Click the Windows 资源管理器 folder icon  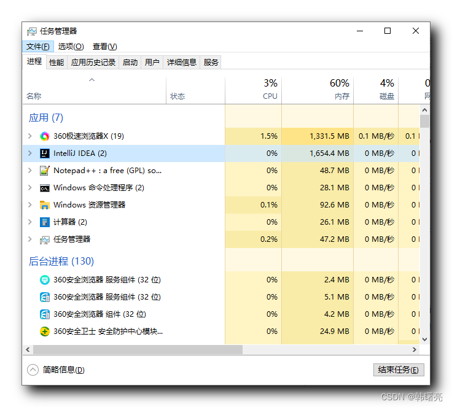[x=44, y=205]
